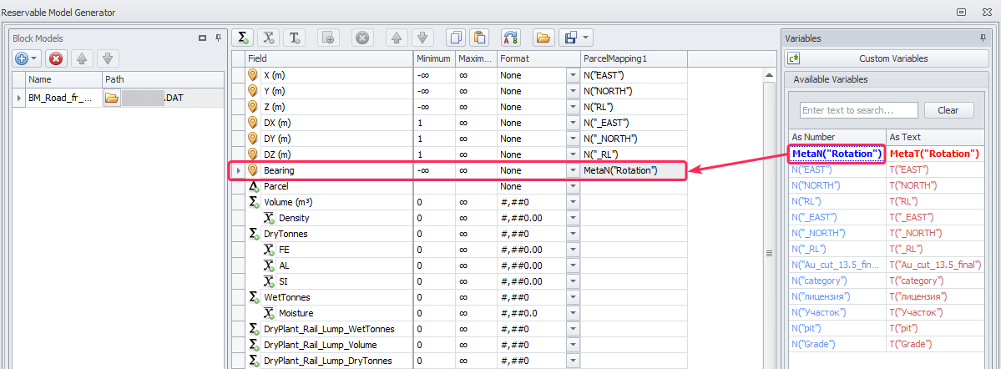Click the add text field icon

coord(294,38)
